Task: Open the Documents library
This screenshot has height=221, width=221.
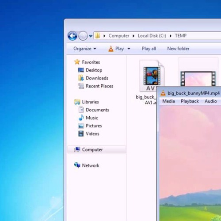Action: pyautogui.click(x=97, y=110)
